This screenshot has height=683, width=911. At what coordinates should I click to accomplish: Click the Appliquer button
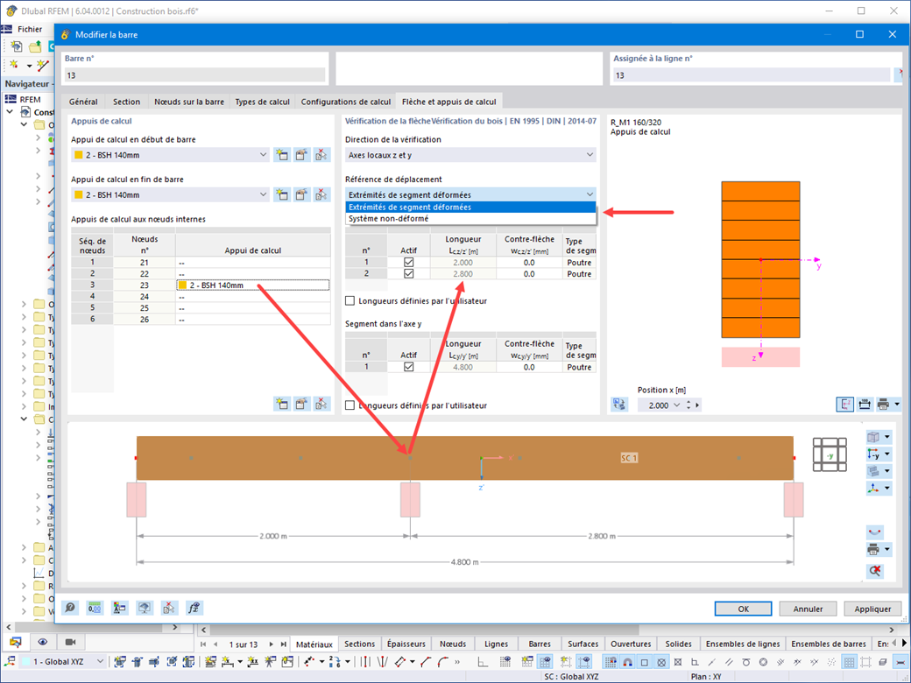[x=872, y=609]
